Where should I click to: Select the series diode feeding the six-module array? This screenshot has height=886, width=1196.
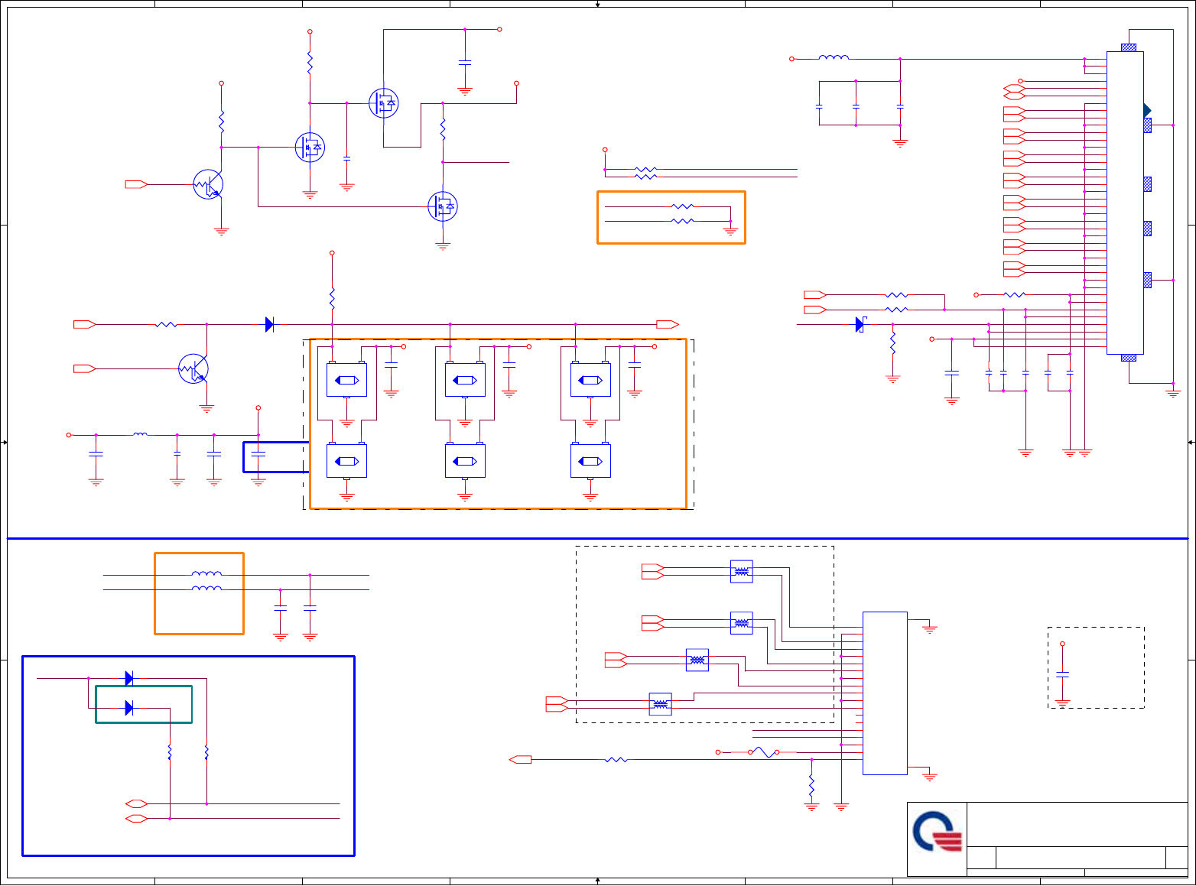(269, 325)
